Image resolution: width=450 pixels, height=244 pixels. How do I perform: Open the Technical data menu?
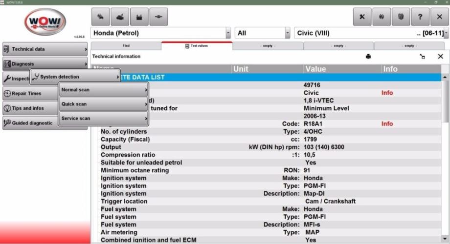click(x=45, y=49)
